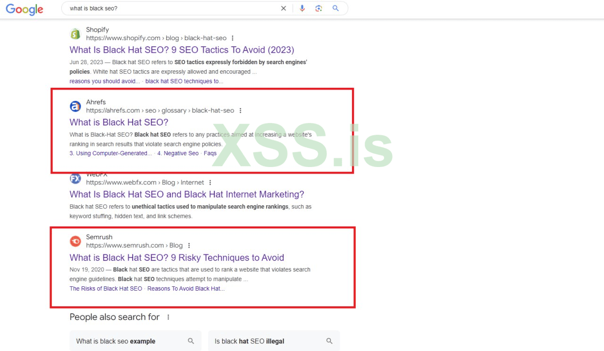Open more options for WebFX result
Screen dimensions: 604x351
210,183
